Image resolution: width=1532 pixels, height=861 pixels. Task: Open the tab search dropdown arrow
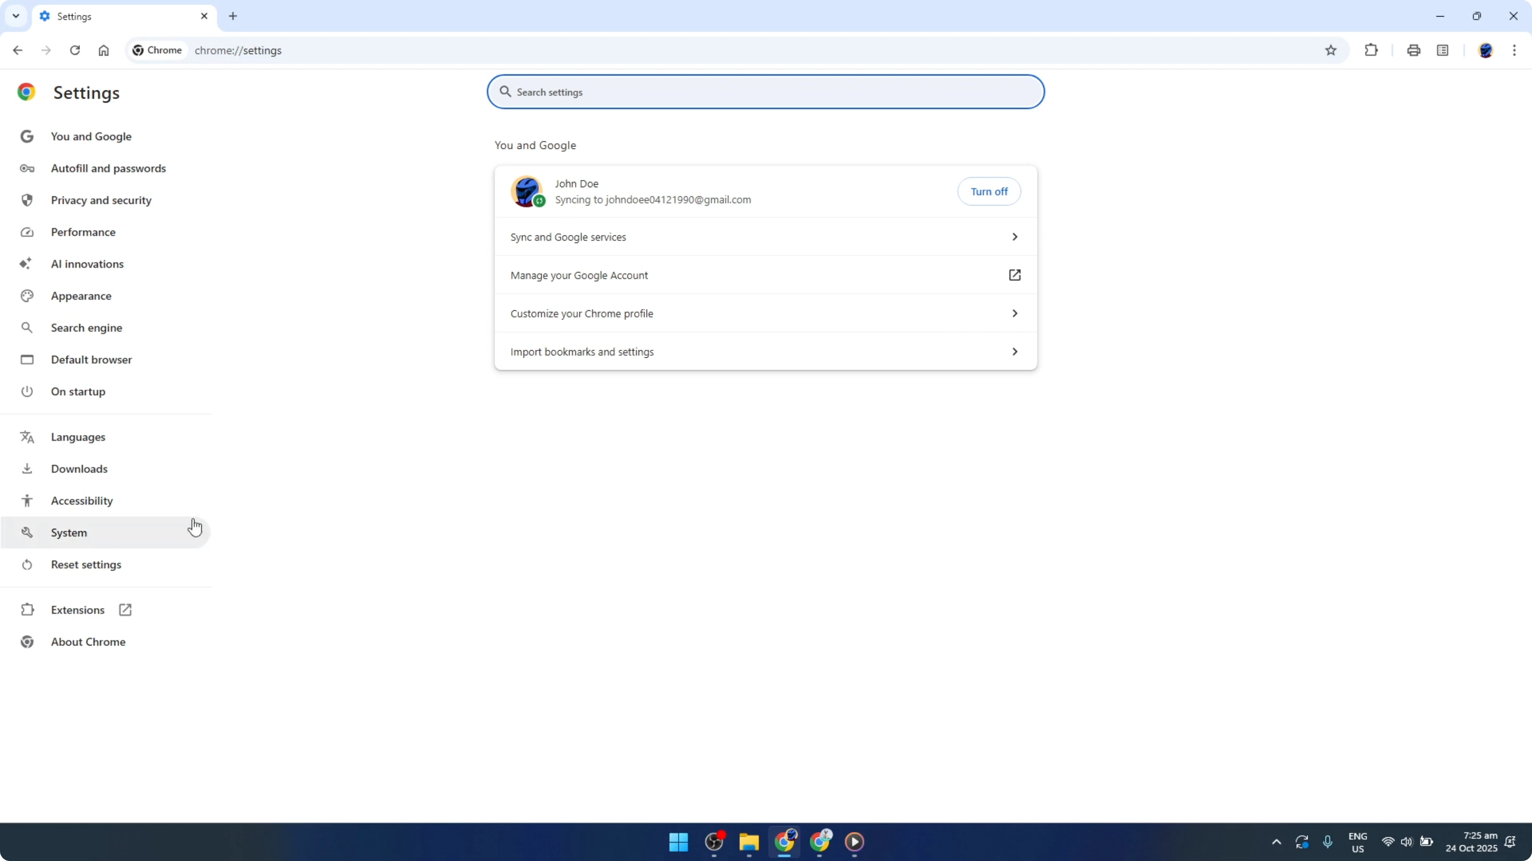point(15,16)
